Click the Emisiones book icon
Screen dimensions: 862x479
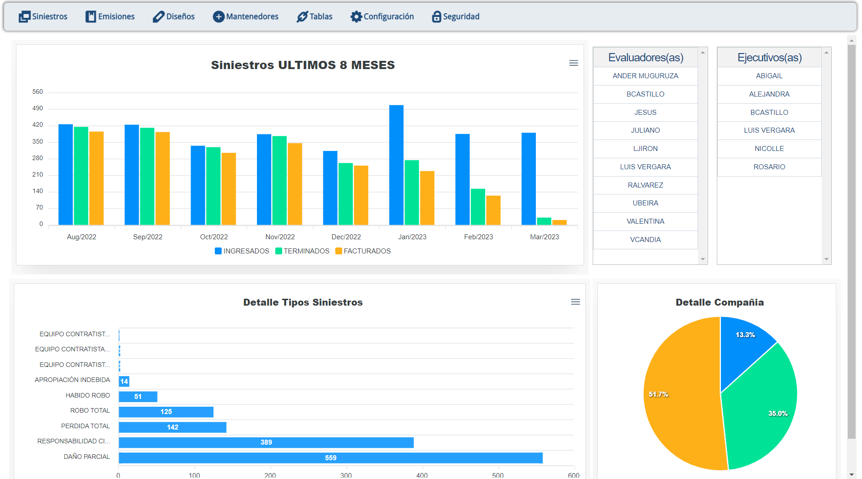91,17
